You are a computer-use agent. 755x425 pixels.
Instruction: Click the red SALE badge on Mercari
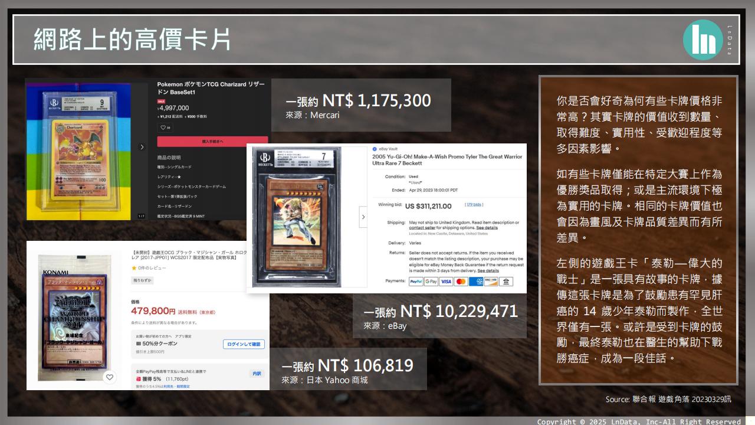tap(160, 102)
